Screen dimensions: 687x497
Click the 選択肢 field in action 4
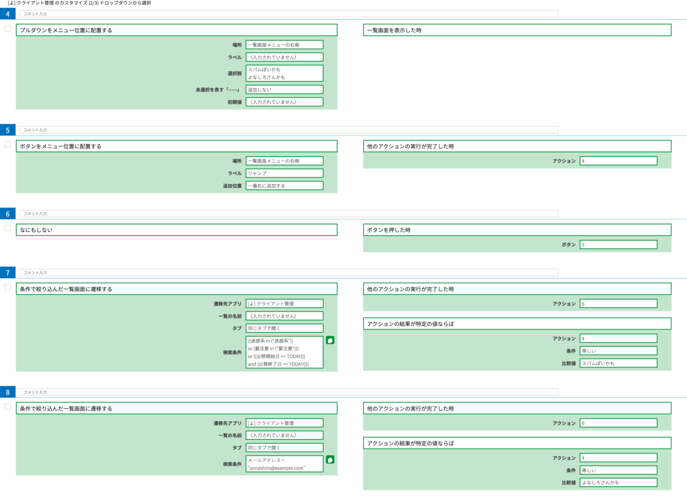point(284,73)
